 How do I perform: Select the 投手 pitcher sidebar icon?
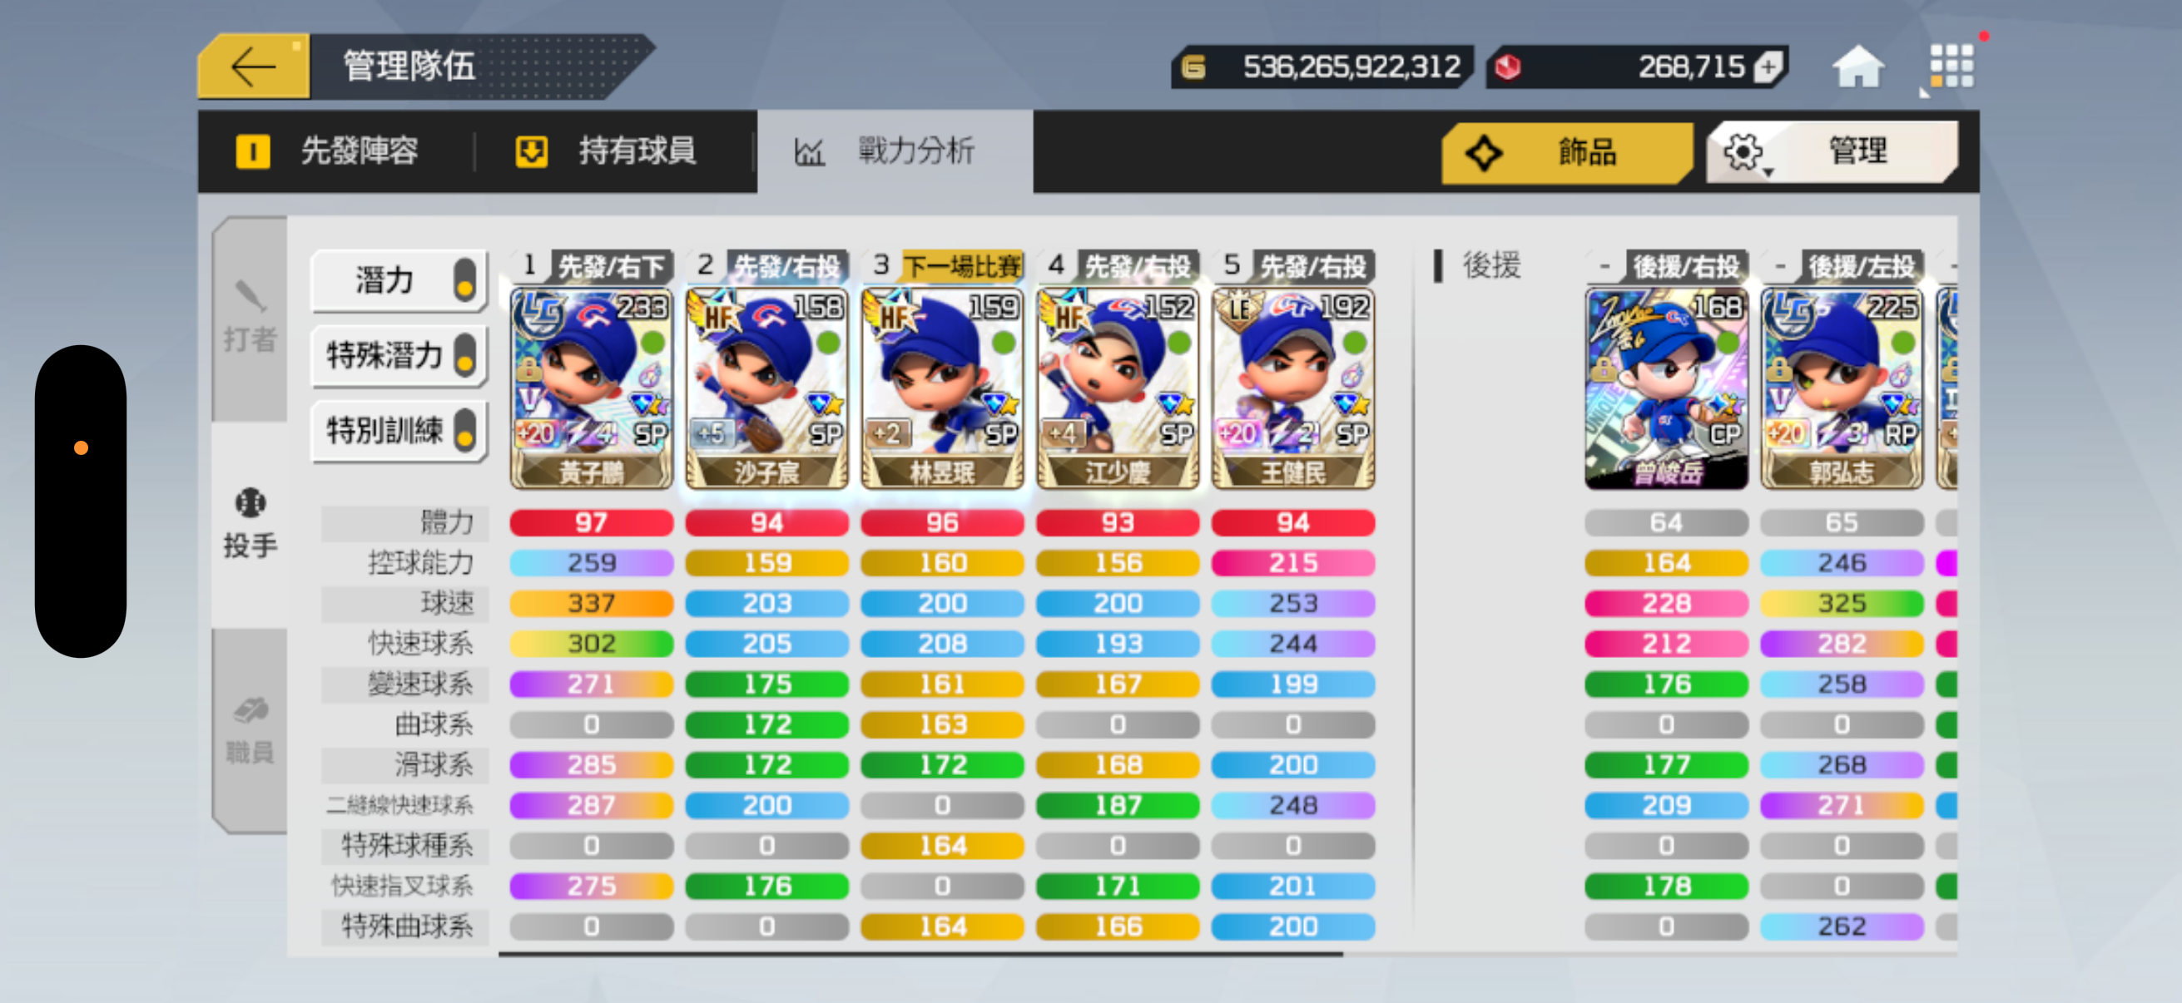coord(250,525)
